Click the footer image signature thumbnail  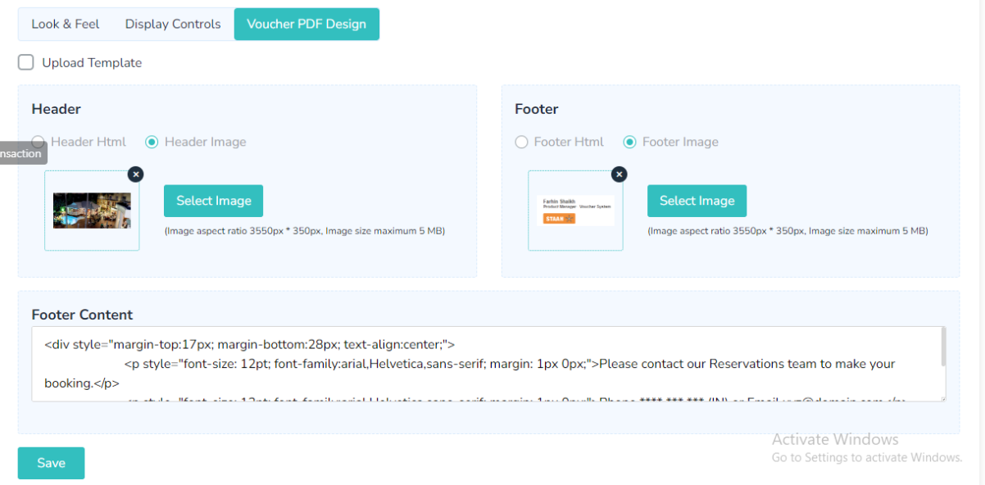pos(575,211)
